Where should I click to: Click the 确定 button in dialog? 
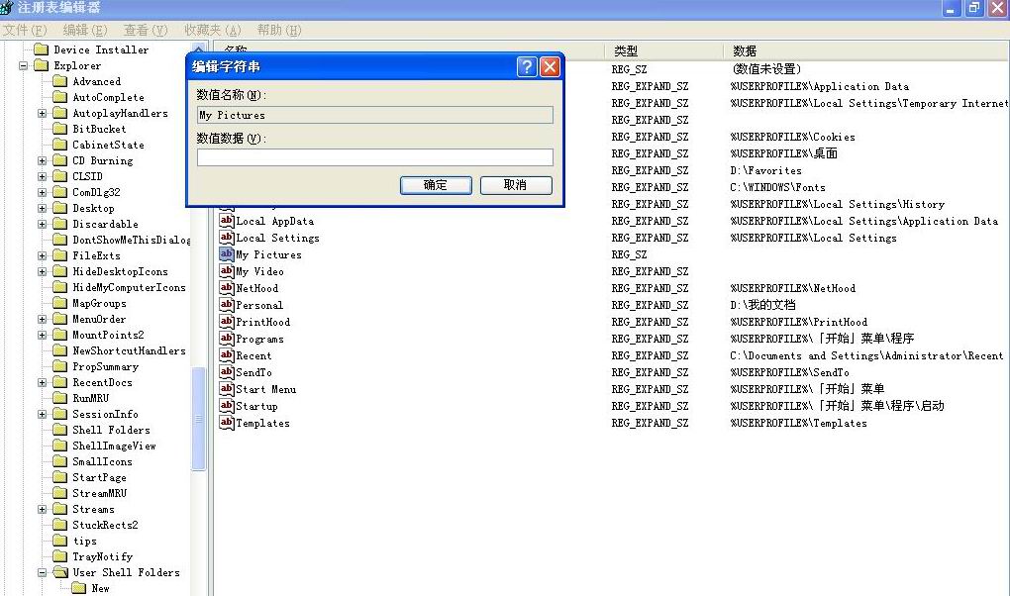[435, 185]
